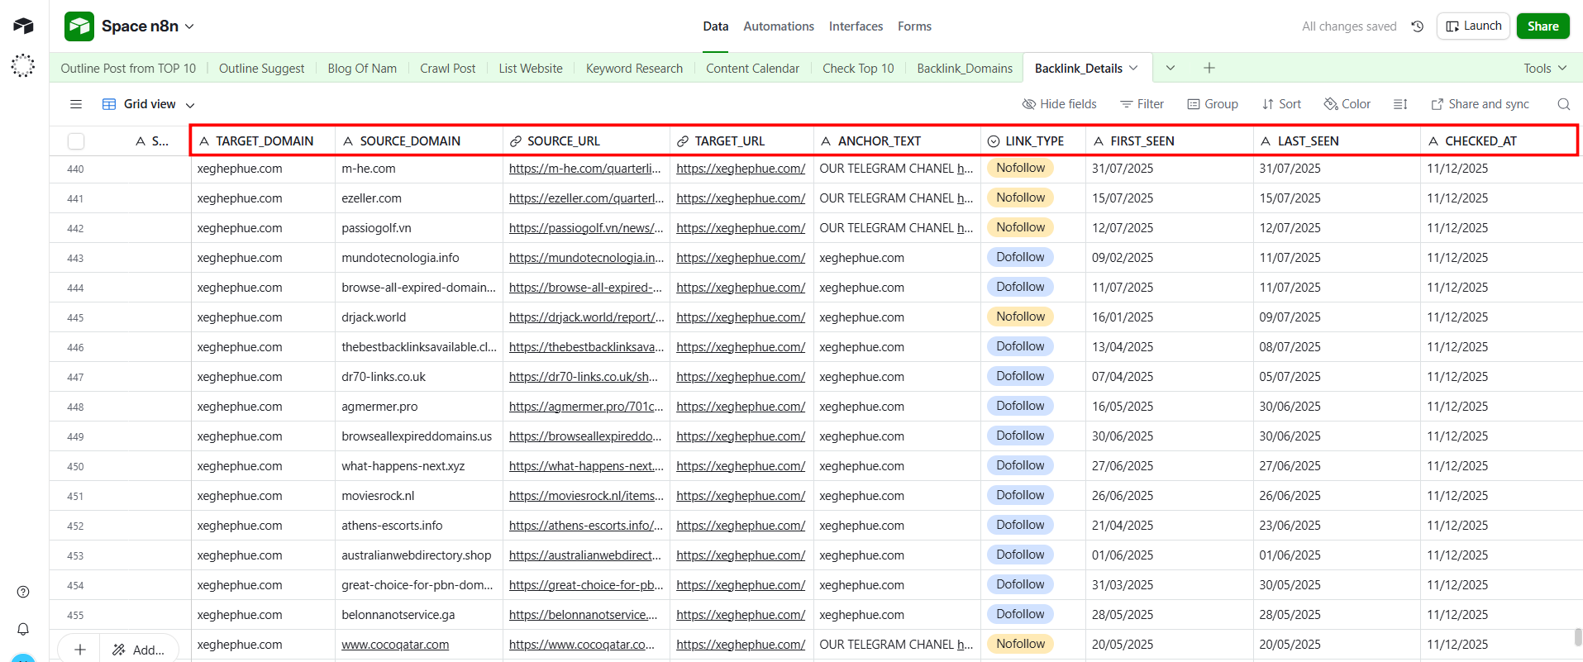Switch to the Data tab
1583x662 pixels.
(x=716, y=26)
